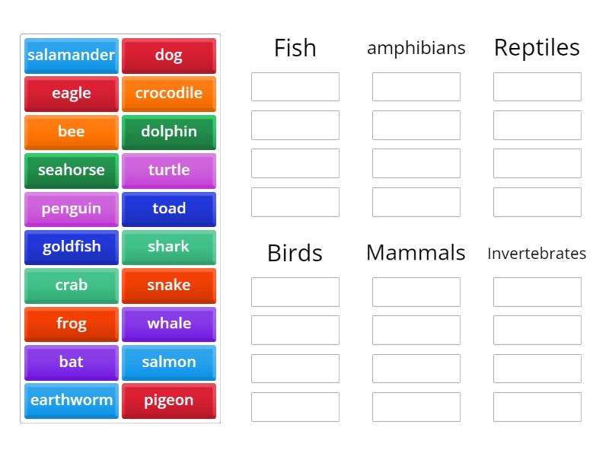
Task: Select the bee tile
Action: 71,132
